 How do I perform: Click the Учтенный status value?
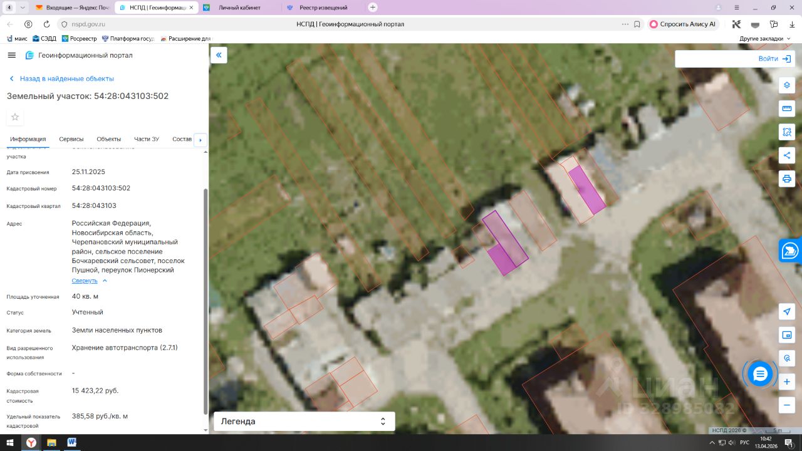[88, 312]
